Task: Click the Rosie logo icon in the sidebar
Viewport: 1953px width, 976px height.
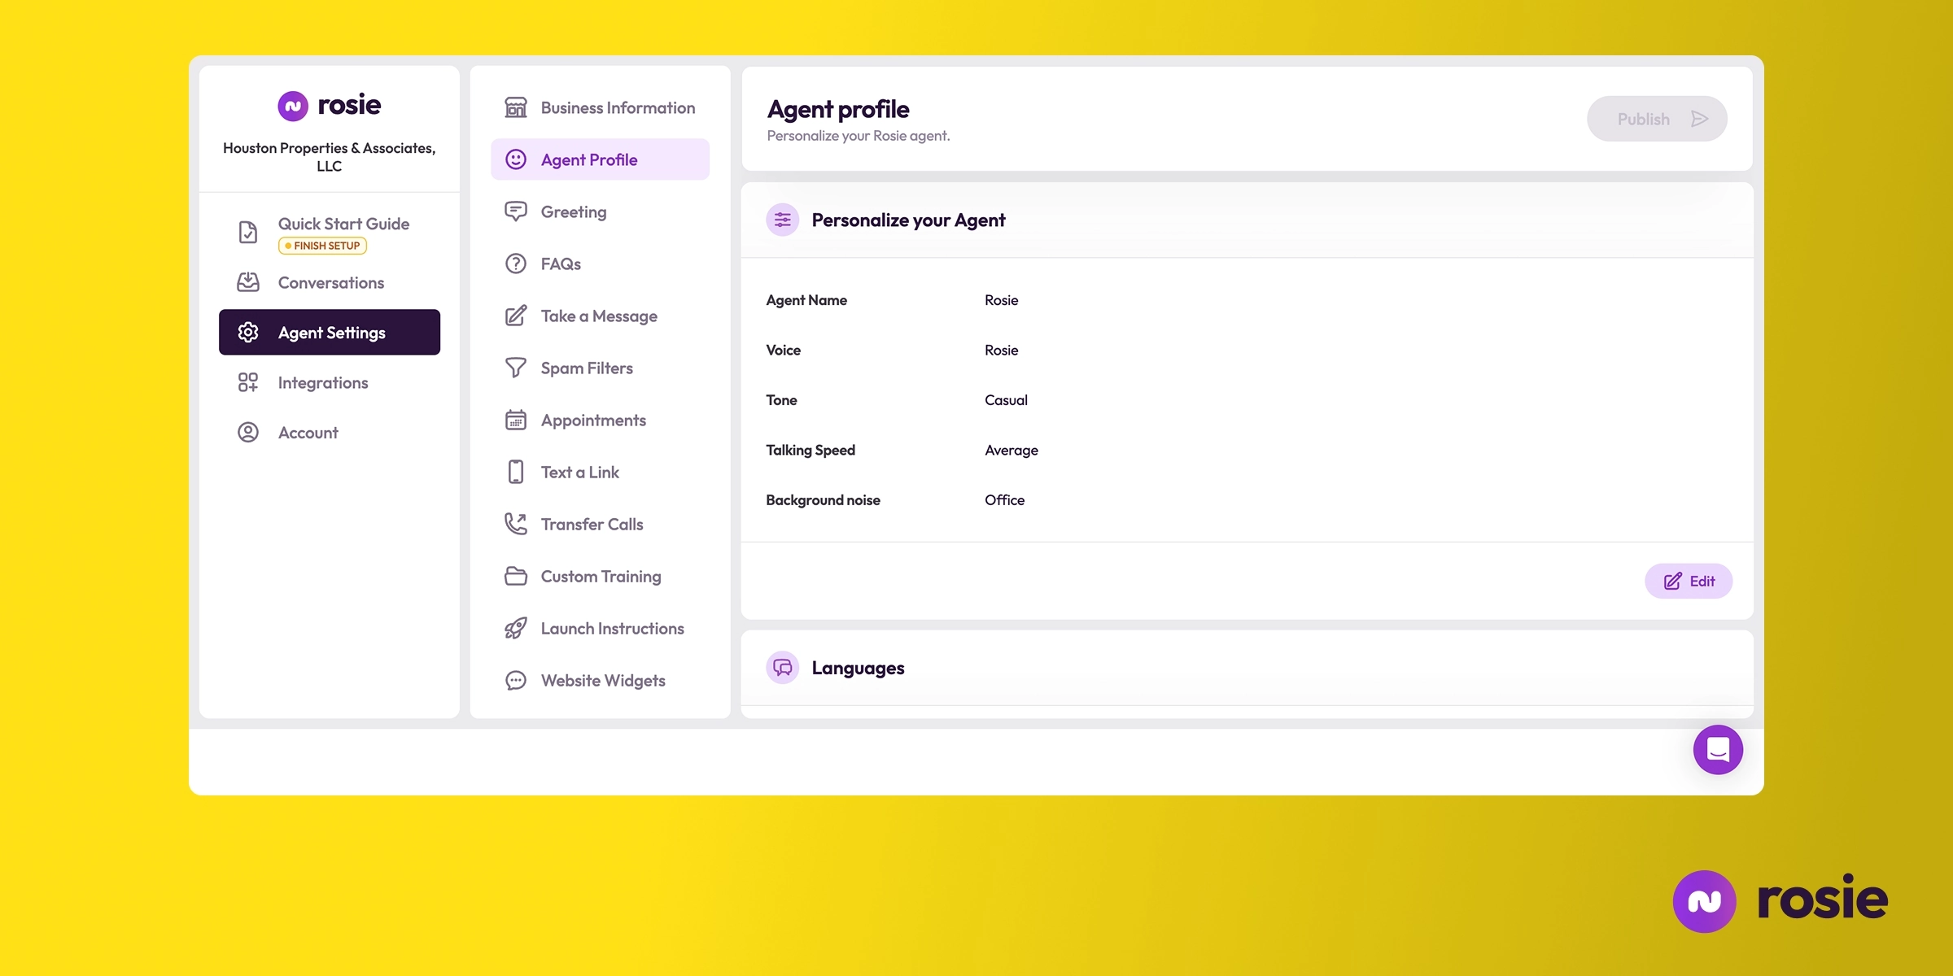Action: click(293, 106)
